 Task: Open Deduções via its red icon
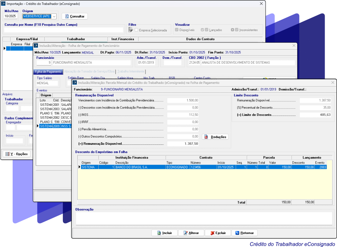click(x=206, y=137)
